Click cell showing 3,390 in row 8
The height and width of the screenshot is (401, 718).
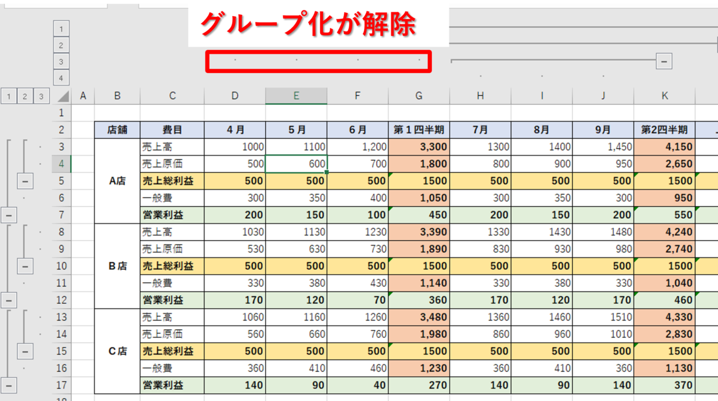tap(419, 232)
